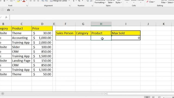Open accounting format dropdown arrow
Viewport: 174px width, 98px height.
coord(76,1)
